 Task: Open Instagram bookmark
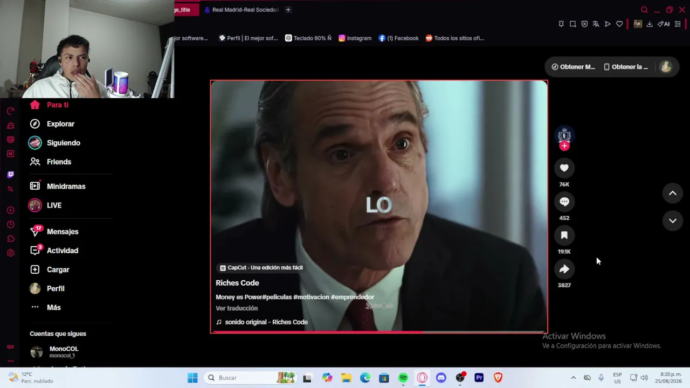[355, 38]
